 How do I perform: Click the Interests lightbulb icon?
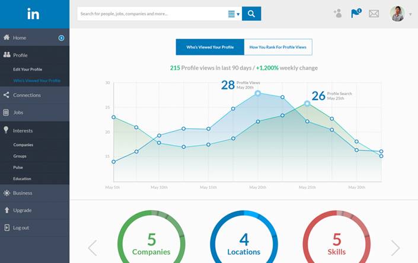click(x=6, y=130)
